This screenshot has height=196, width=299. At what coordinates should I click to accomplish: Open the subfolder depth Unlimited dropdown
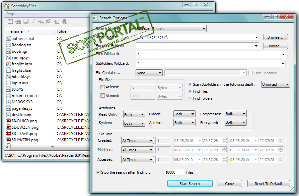pyautogui.click(x=275, y=84)
